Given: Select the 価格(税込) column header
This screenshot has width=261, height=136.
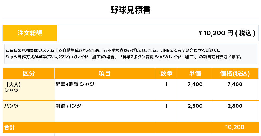Looking at the screenshot, I should pos(235,74).
